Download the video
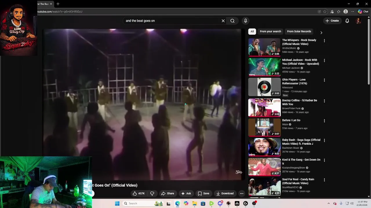The height and width of the screenshot is (208, 371). 225,194
